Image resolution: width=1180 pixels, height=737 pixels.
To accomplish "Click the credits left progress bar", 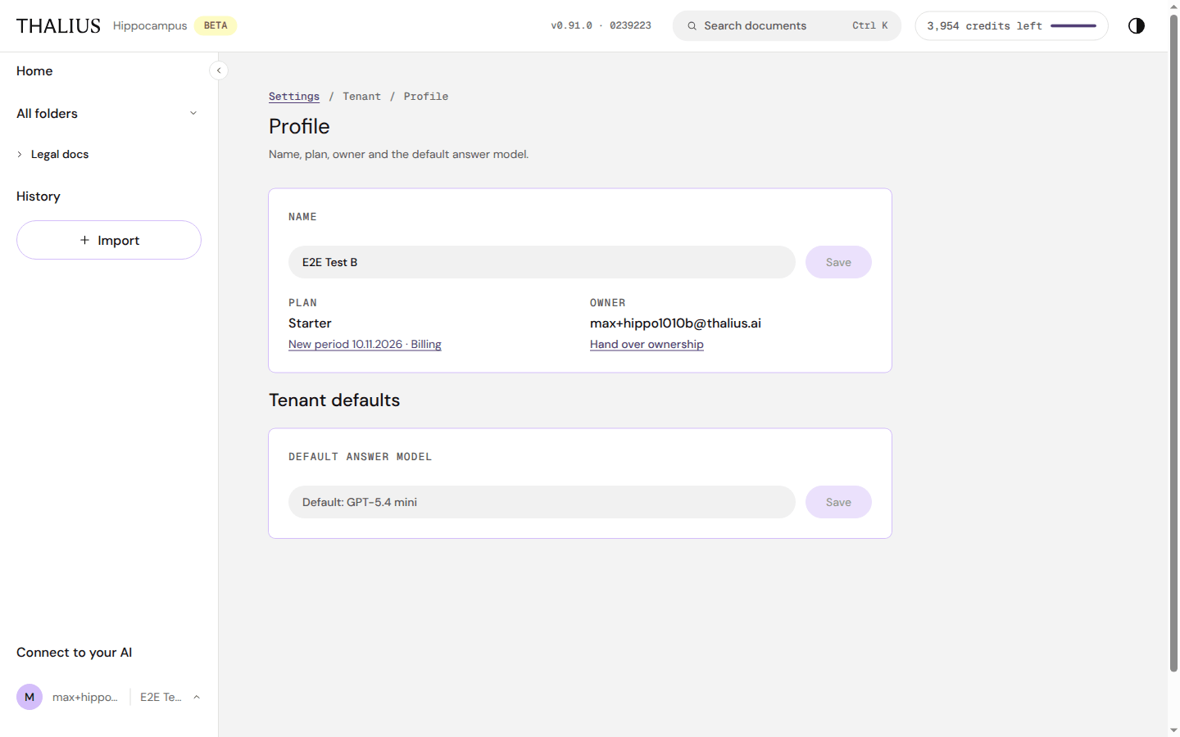I will (1073, 26).
